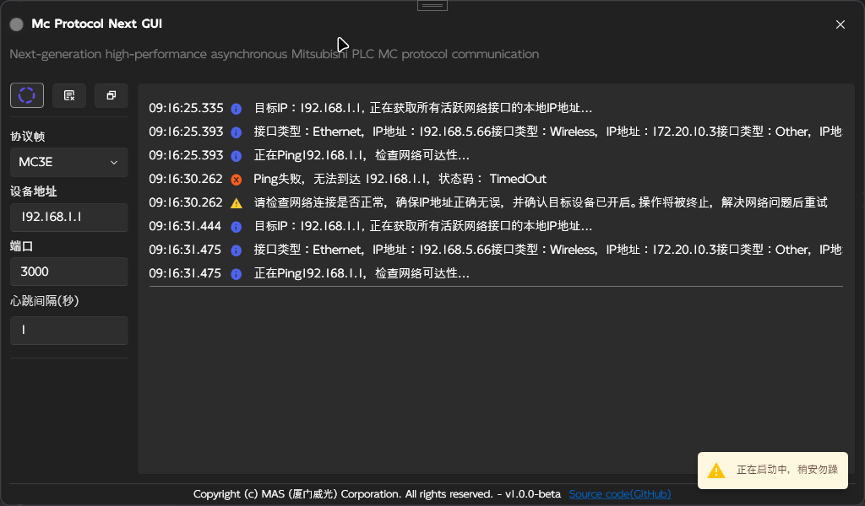Click info icon on 09:16:25.335 row
This screenshot has width=865, height=506.
pyautogui.click(x=237, y=109)
